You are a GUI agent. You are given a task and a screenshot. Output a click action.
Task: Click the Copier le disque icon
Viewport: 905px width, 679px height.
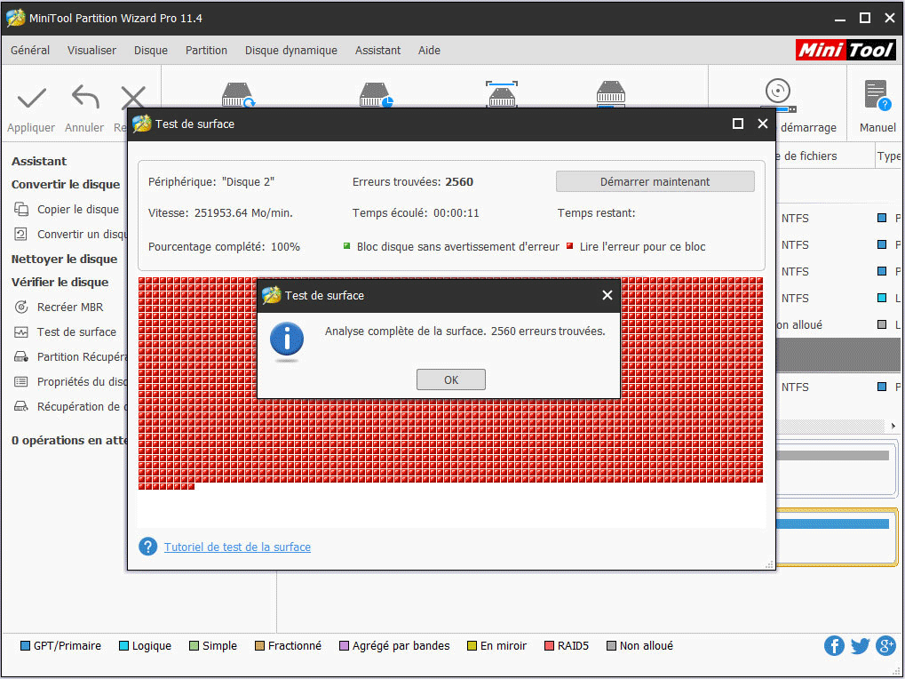tap(21, 209)
